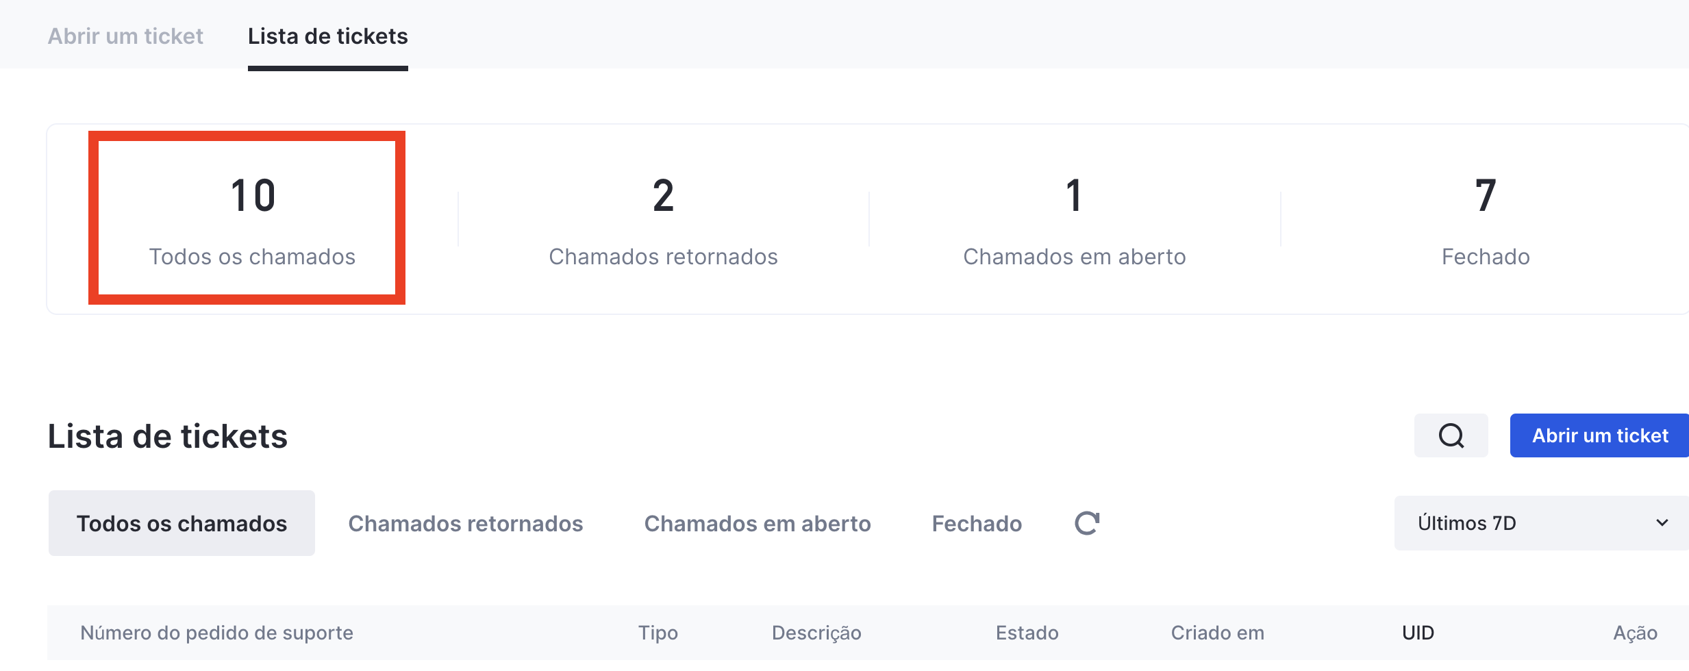This screenshot has height=671, width=1689.
Task: Click the search magnifier icon
Action: 1451,435
